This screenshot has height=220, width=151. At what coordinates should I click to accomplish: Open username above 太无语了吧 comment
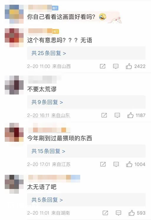pos(54,178)
